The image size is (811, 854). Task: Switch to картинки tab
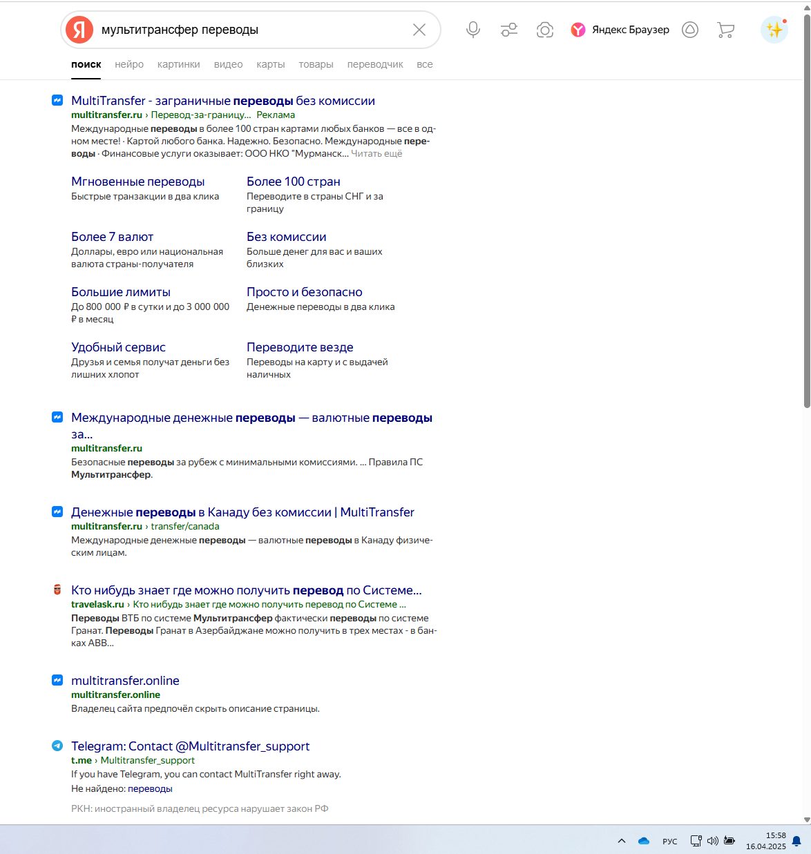179,64
